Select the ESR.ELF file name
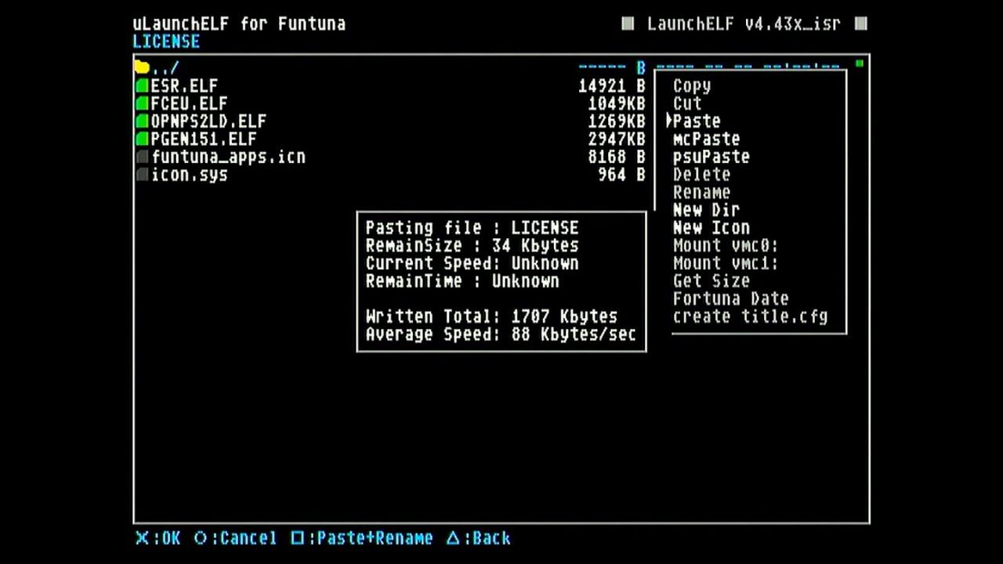This screenshot has height=564, width=1003. coord(184,85)
